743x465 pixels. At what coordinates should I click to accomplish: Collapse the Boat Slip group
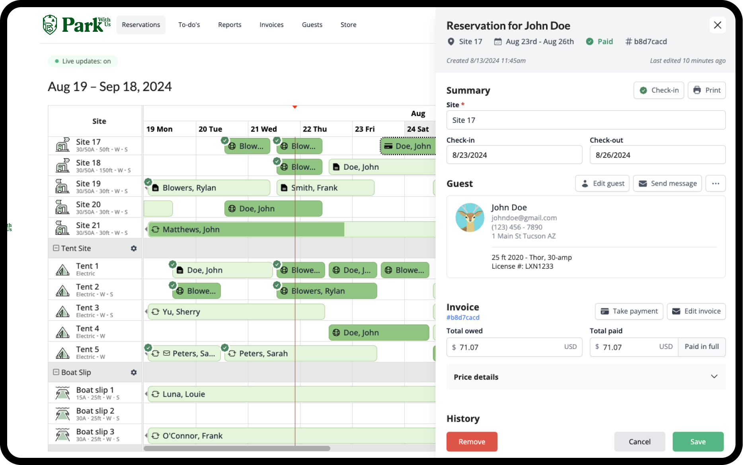56,372
